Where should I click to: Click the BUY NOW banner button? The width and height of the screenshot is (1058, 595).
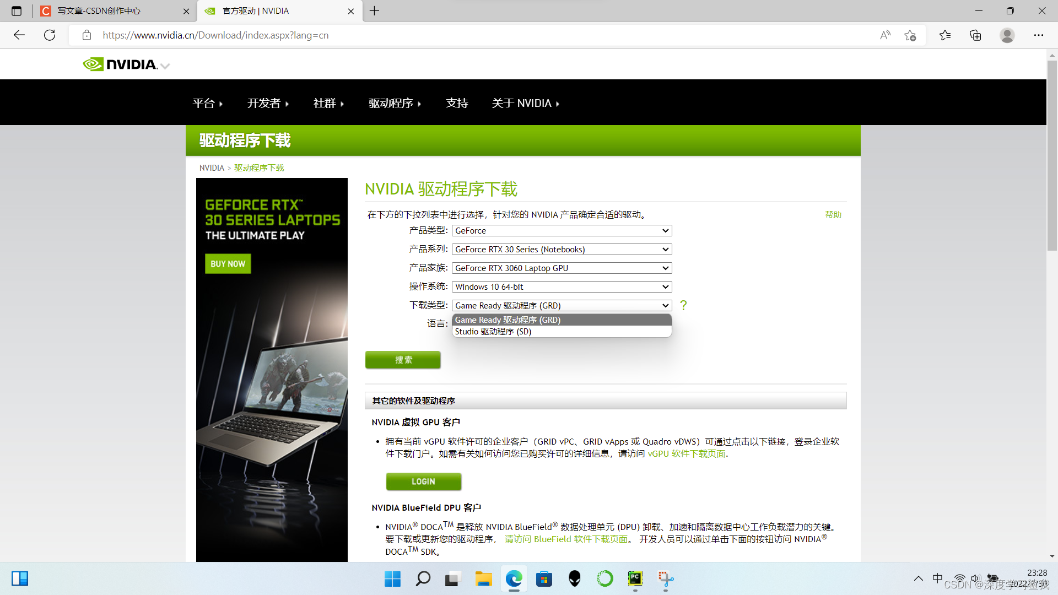(x=228, y=264)
